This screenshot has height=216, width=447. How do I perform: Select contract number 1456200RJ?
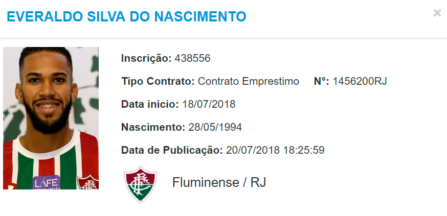360,81
